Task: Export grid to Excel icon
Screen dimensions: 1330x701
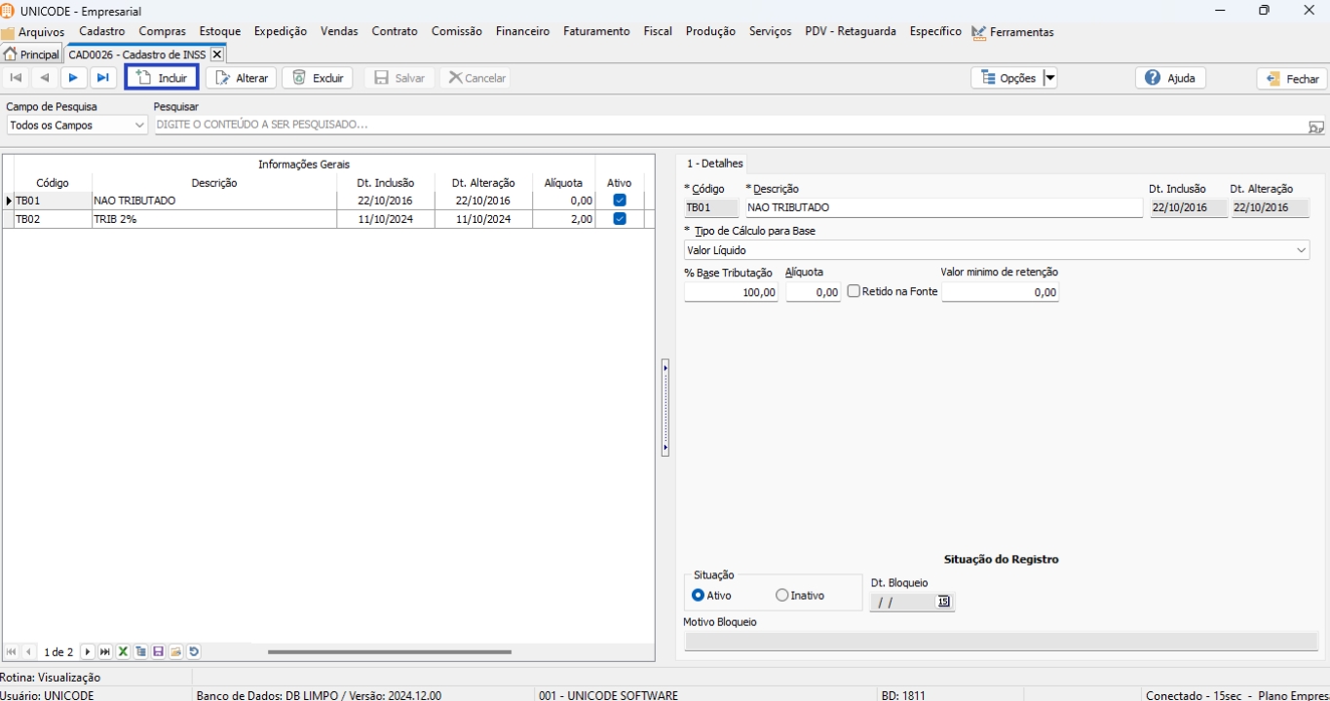Action: pos(124,652)
